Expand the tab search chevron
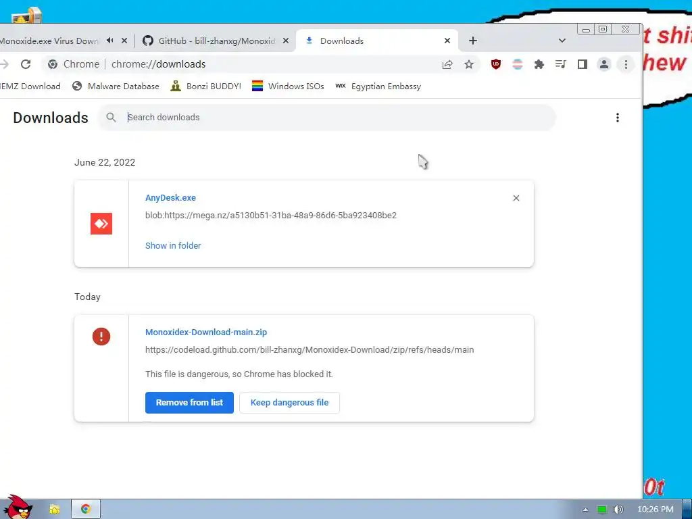The height and width of the screenshot is (519, 692). (562, 41)
